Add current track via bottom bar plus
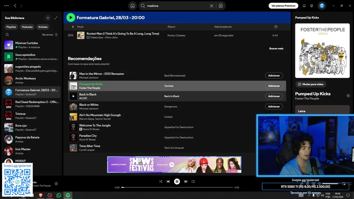Screen dimensions: 354x199 [56, 184]
